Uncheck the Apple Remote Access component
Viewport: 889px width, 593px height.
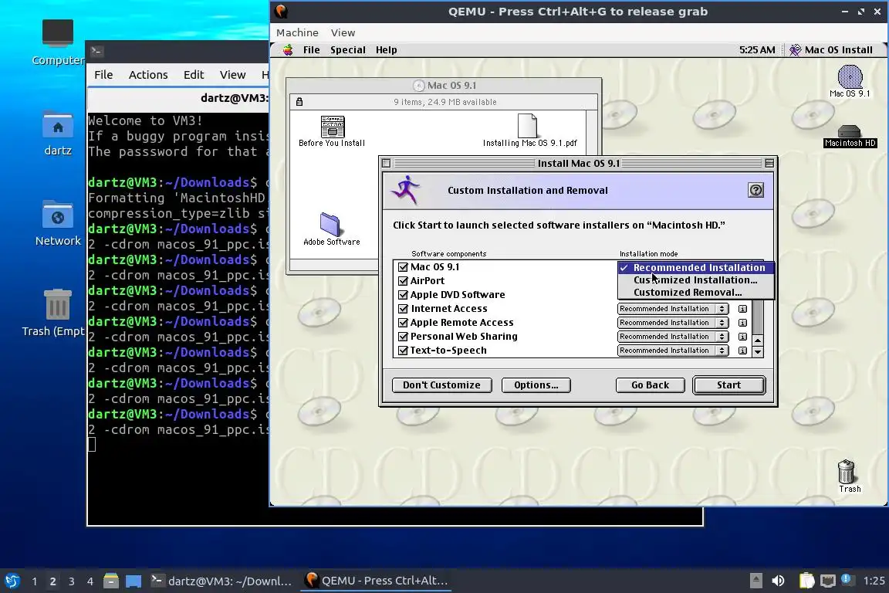[403, 322]
